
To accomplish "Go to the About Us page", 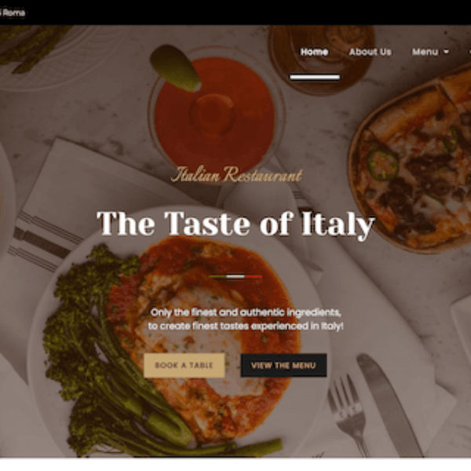I will [370, 52].
